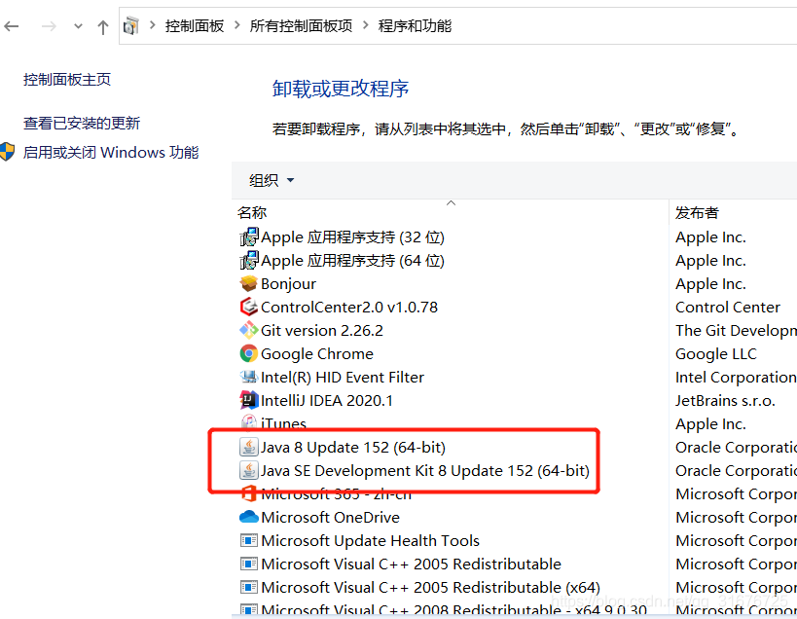Viewport: 797px width, 619px height.
Task: Click the Java 8 Update 152 icon
Action: coord(249,447)
